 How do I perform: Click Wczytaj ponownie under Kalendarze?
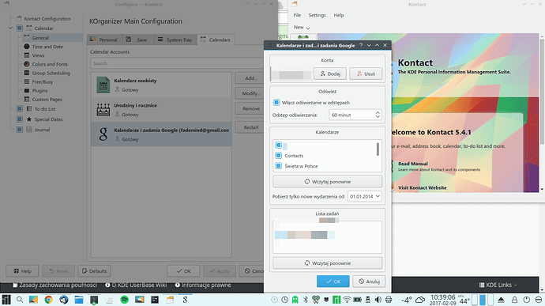pos(327,181)
